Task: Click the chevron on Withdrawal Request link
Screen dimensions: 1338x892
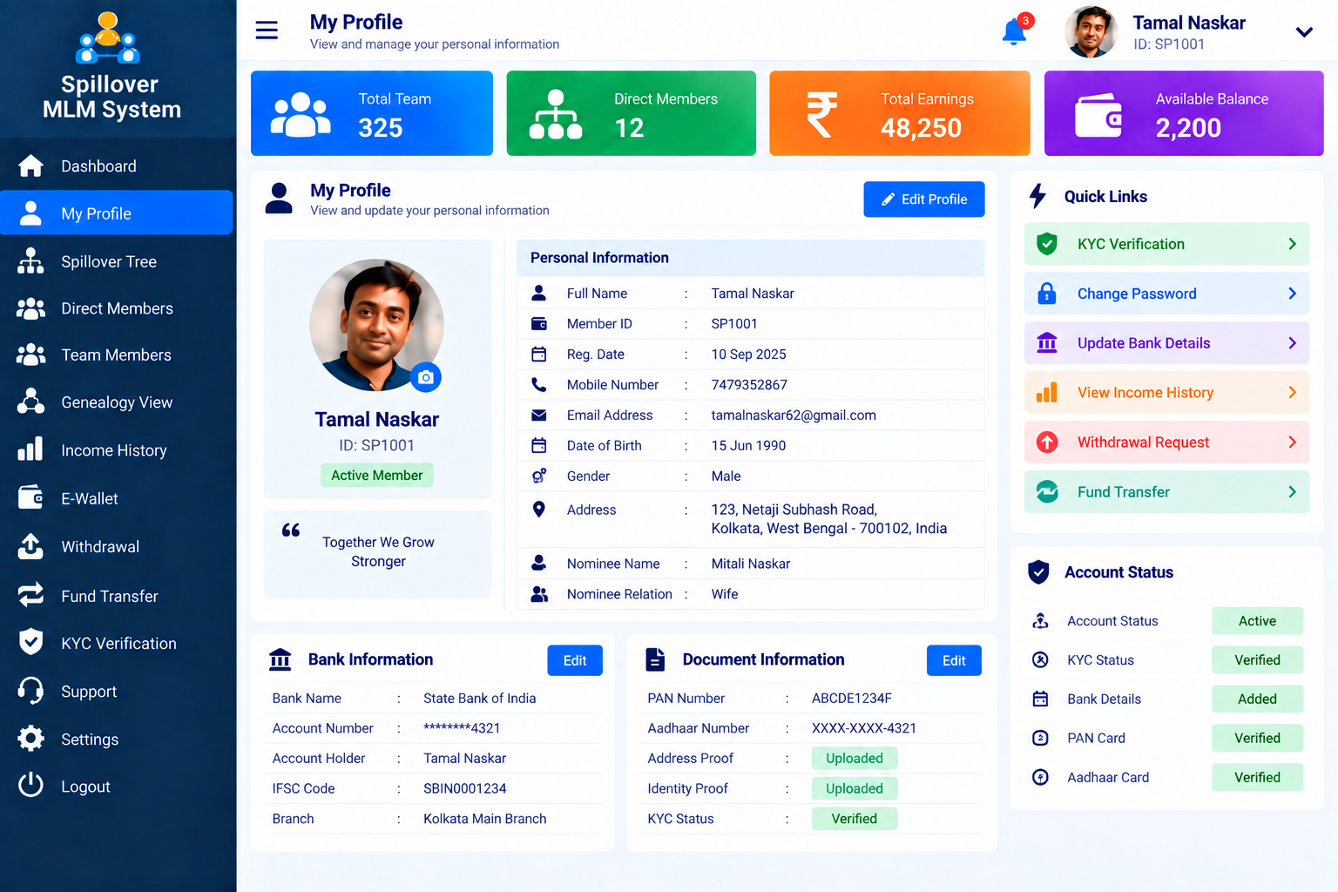Action: click(1293, 443)
